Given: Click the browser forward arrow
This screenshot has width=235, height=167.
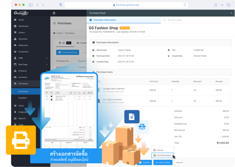Looking at the screenshot, I should [43, 5].
